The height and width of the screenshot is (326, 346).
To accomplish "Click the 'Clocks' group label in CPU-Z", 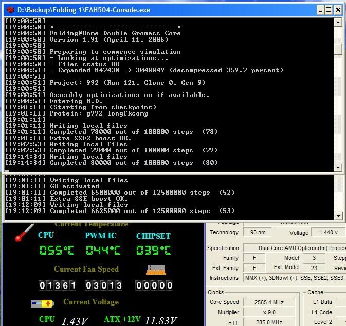I will pos(216,292).
